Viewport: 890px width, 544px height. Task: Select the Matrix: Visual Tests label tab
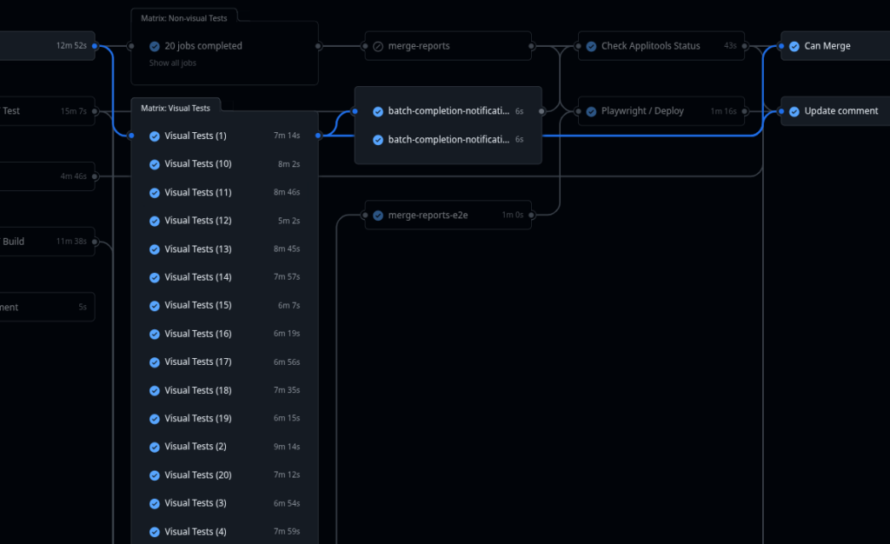(x=176, y=108)
